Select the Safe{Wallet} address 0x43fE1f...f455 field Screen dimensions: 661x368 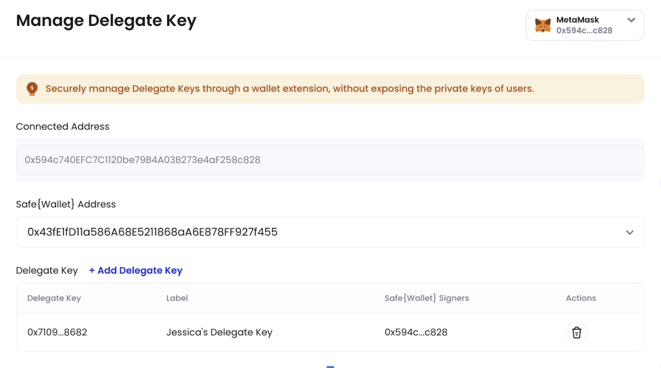330,232
